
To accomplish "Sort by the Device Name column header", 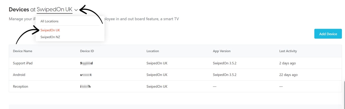I will pyautogui.click(x=23, y=51).
